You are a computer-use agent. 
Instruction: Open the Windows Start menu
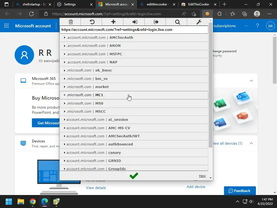pos(9,201)
